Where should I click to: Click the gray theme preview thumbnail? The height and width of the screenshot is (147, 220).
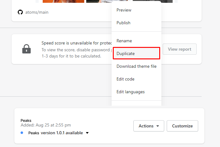coord(98,1)
